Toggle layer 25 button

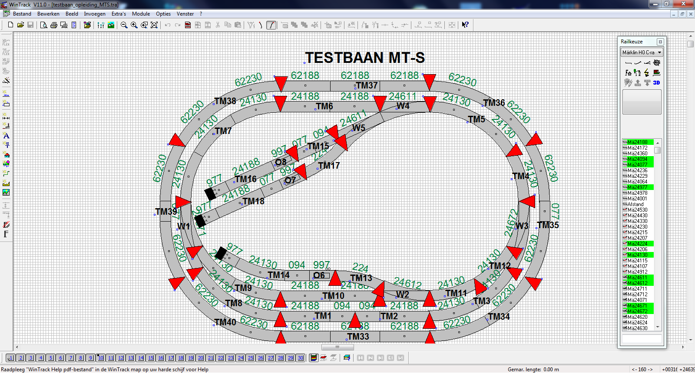pyautogui.click(x=251, y=358)
